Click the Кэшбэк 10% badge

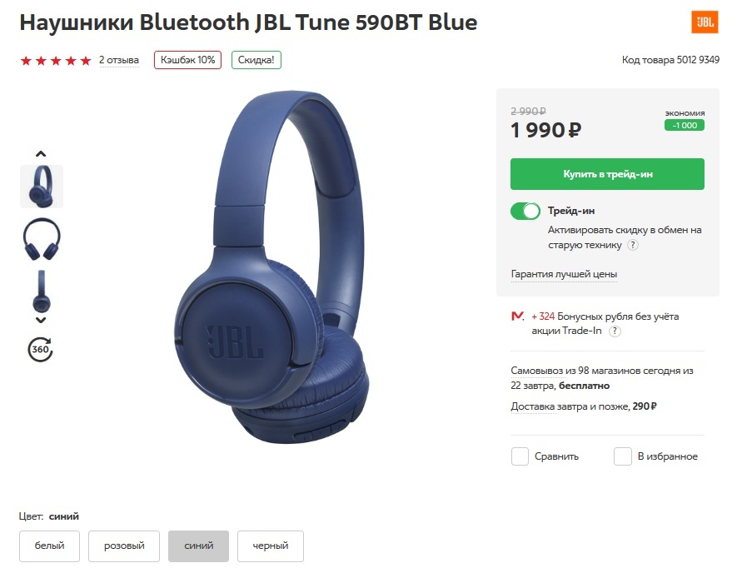[x=187, y=60]
